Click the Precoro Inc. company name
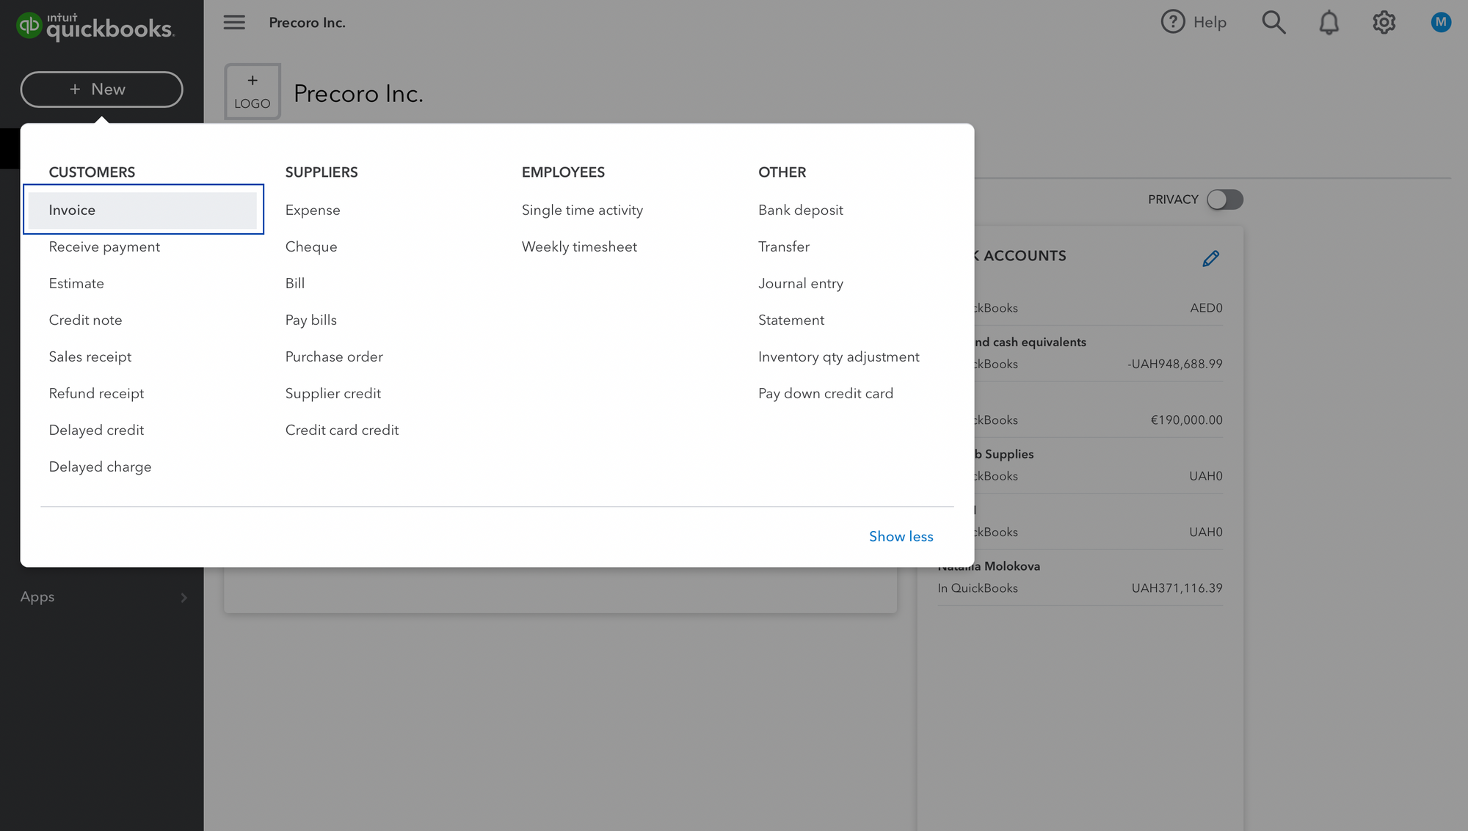 308,22
